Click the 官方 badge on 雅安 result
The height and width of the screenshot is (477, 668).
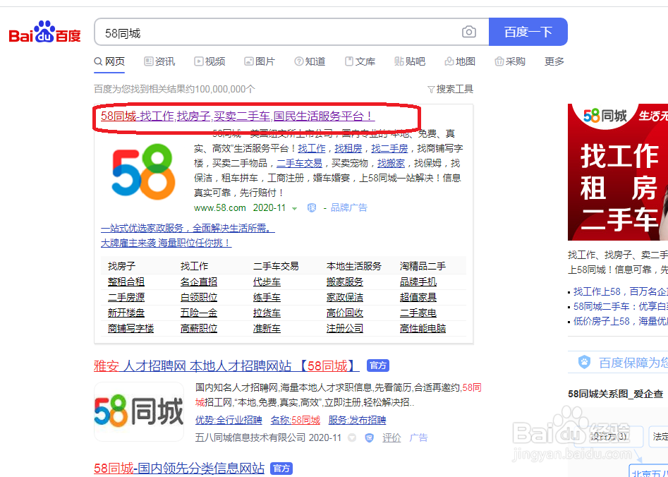[378, 366]
